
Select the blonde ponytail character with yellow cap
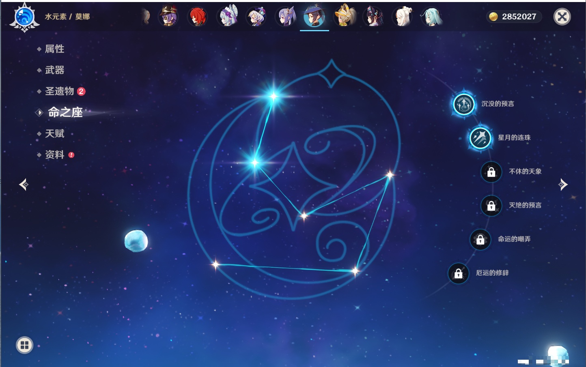tap(344, 16)
